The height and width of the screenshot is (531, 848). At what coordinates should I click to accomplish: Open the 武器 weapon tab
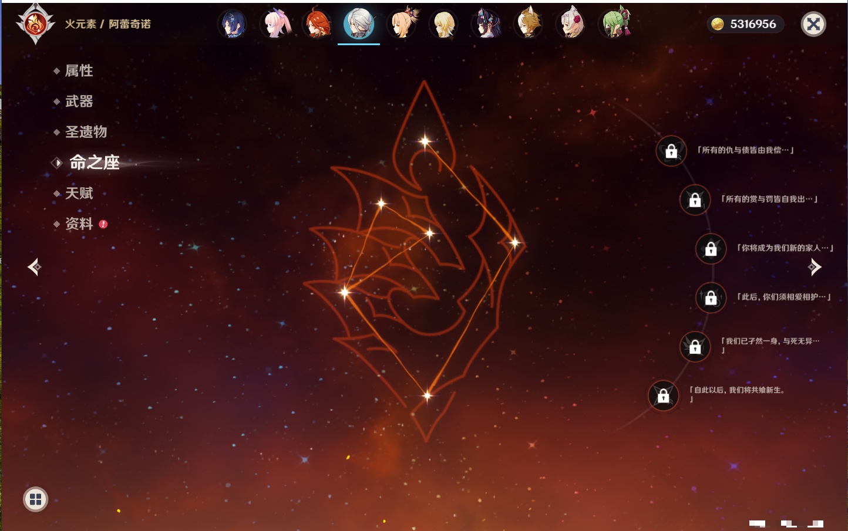click(x=79, y=102)
